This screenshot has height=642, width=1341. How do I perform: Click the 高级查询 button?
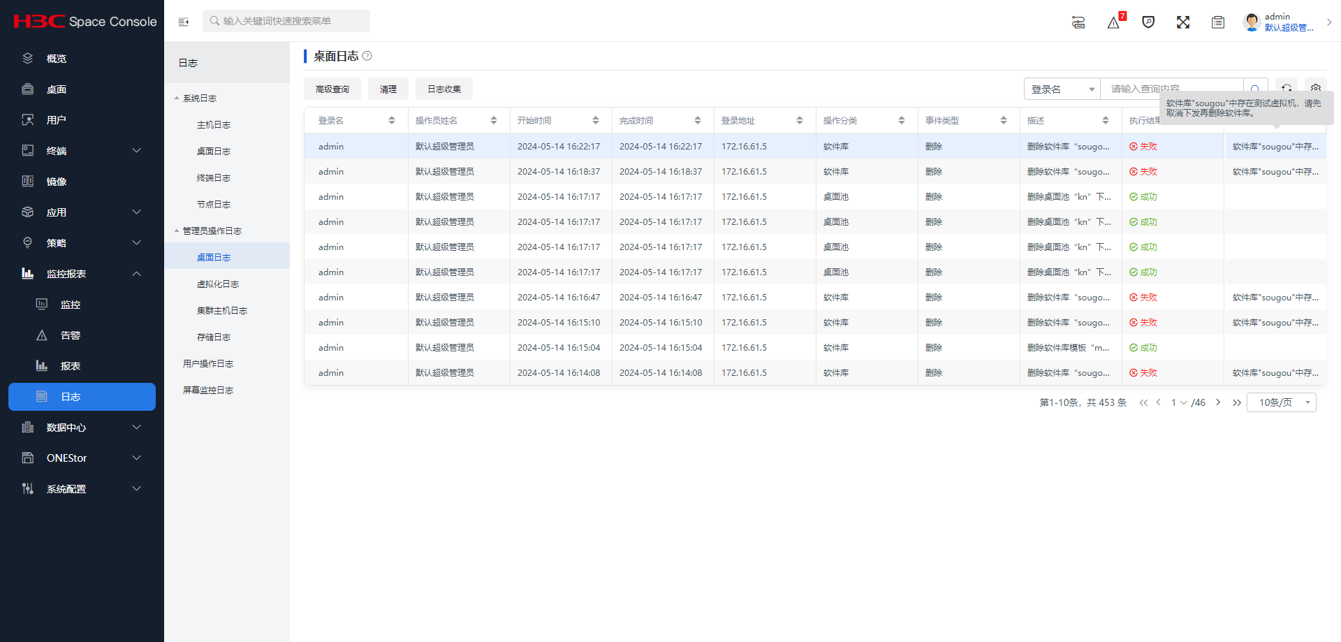point(332,89)
